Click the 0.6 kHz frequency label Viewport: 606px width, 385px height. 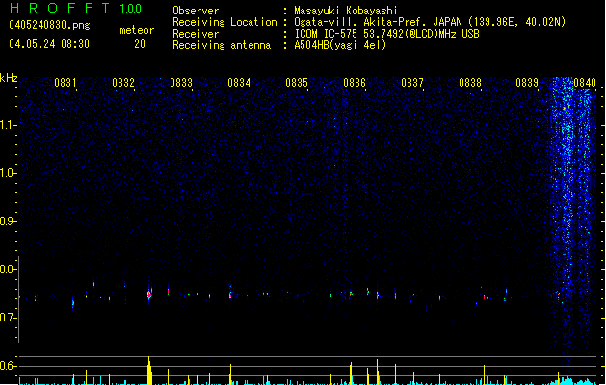pos(8,366)
